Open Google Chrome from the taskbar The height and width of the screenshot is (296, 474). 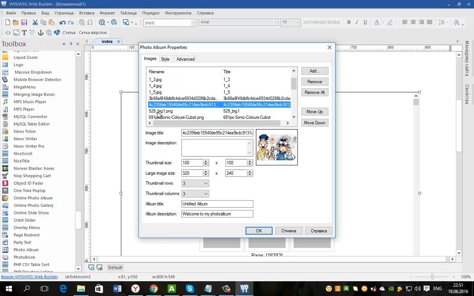153,289
